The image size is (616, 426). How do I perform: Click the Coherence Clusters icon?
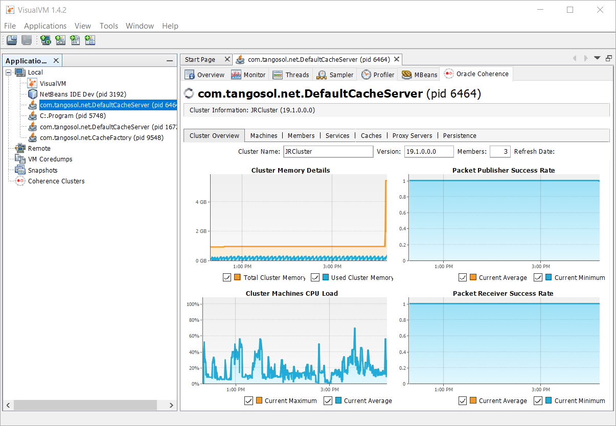coord(20,181)
